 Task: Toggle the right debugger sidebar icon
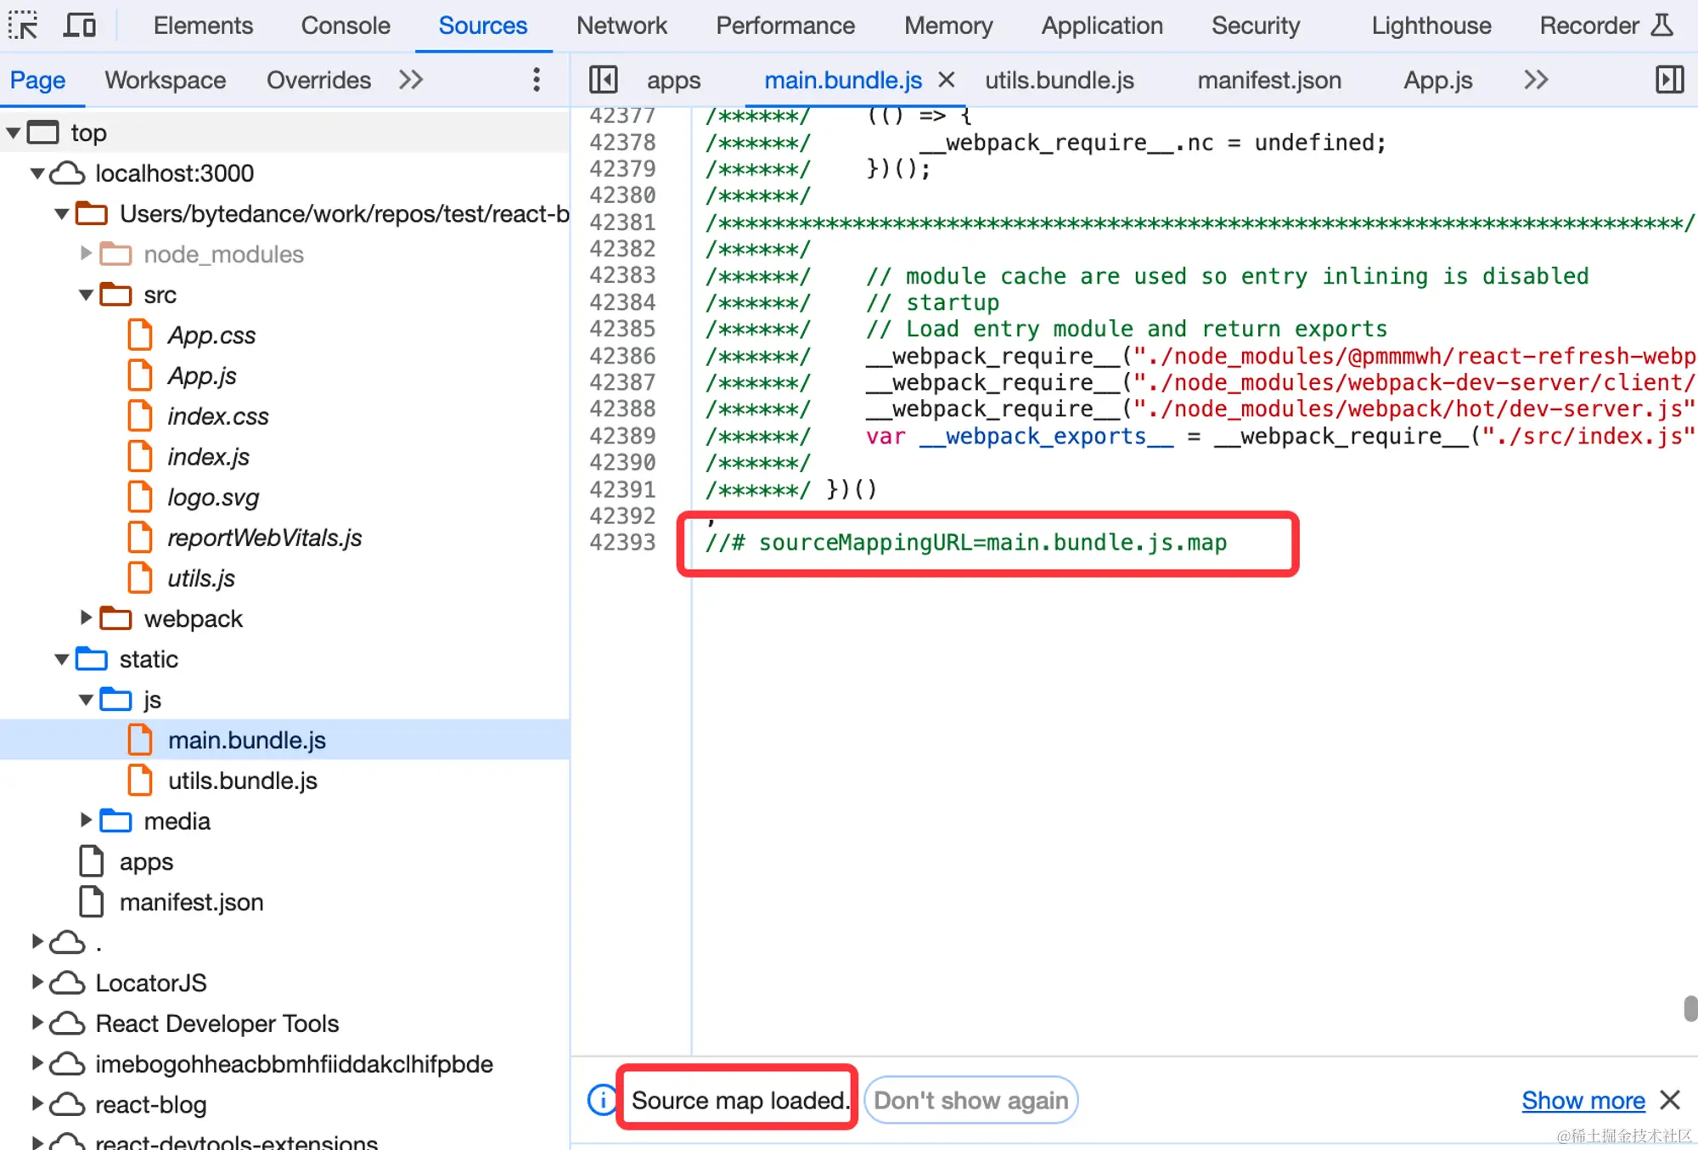point(1669,80)
